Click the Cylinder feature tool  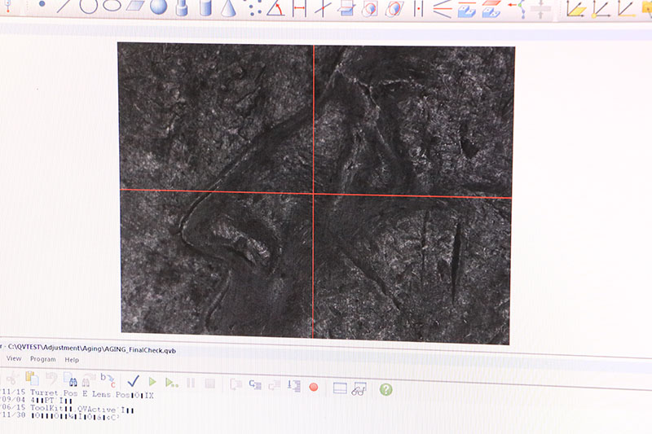(x=206, y=7)
